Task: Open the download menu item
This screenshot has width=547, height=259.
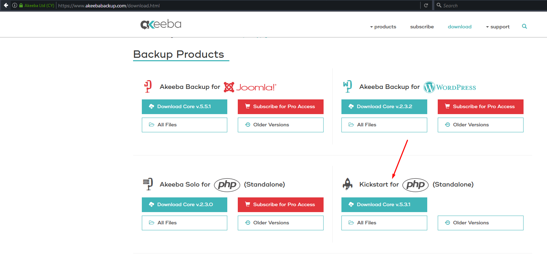Action: 459,27
